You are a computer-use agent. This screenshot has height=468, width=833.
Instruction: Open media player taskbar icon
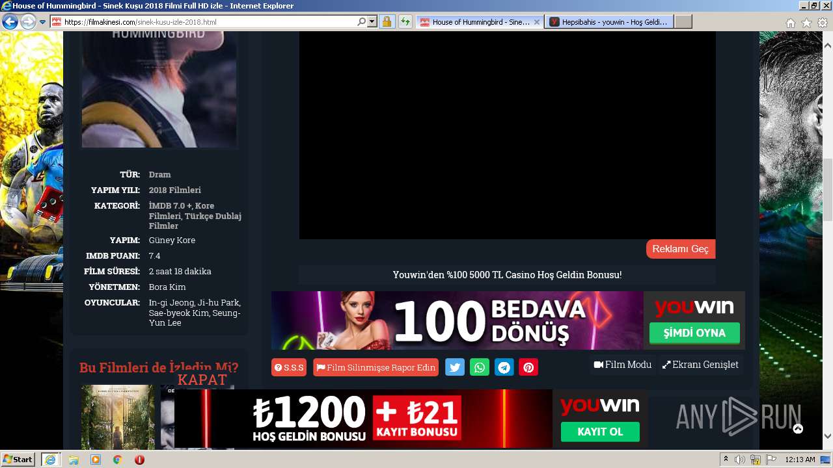[x=96, y=459]
